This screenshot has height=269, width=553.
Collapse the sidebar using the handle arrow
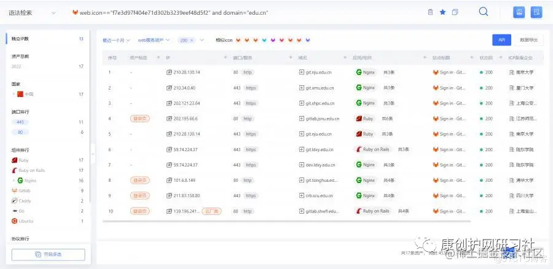click(93, 154)
